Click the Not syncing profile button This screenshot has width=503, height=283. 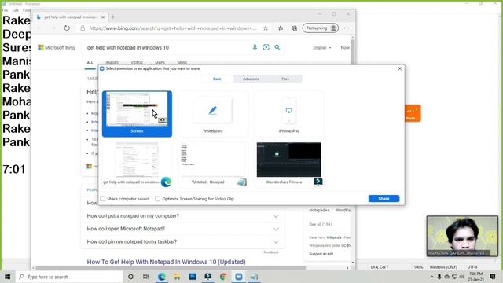(x=321, y=28)
